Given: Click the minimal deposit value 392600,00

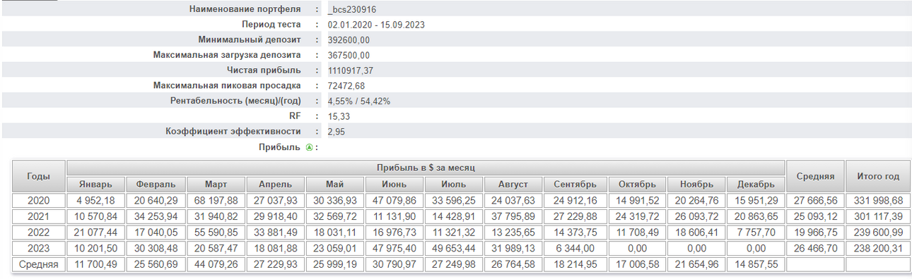Looking at the screenshot, I should [349, 40].
